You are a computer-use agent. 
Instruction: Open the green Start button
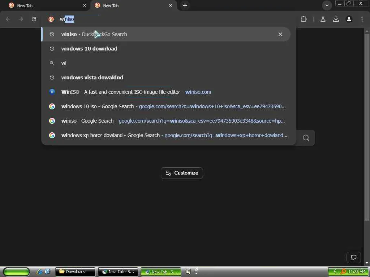16,272
